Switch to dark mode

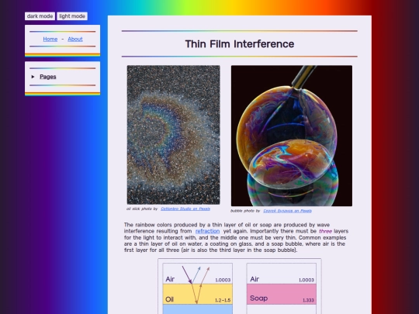coord(40,16)
